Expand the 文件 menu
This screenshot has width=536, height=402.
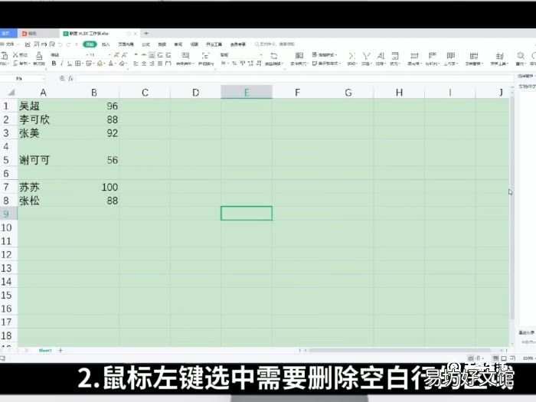10,44
